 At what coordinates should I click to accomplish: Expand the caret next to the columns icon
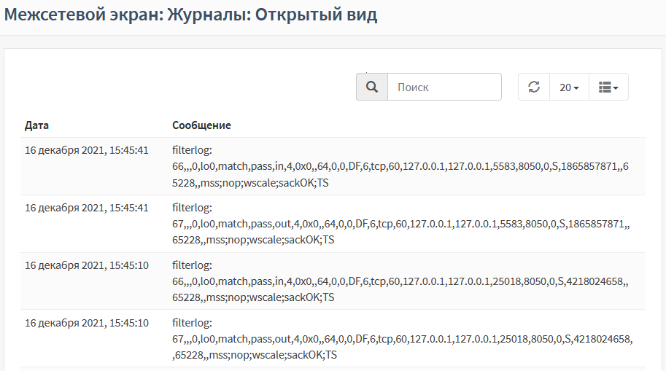tap(616, 88)
